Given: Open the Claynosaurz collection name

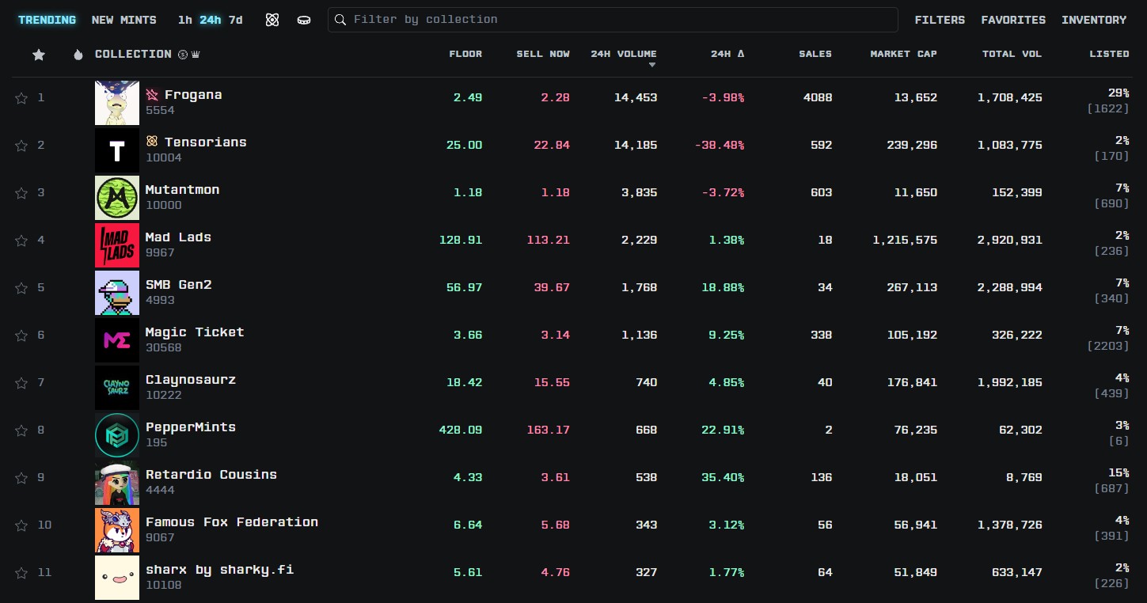Looking at the screenshot, I should click(191, 380).
